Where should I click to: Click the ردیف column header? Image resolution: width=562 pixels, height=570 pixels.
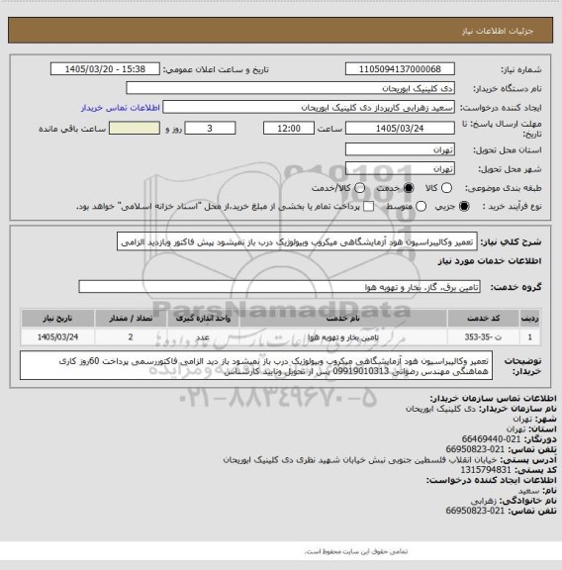[x=529, y=319]
